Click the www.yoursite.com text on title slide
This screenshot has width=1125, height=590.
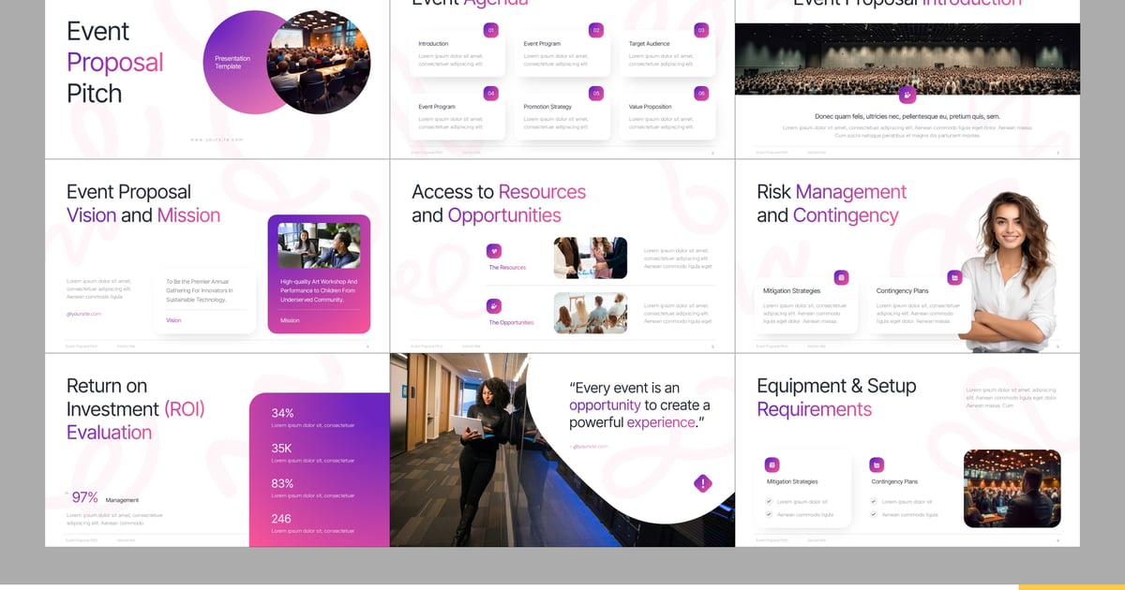point(217,140)
